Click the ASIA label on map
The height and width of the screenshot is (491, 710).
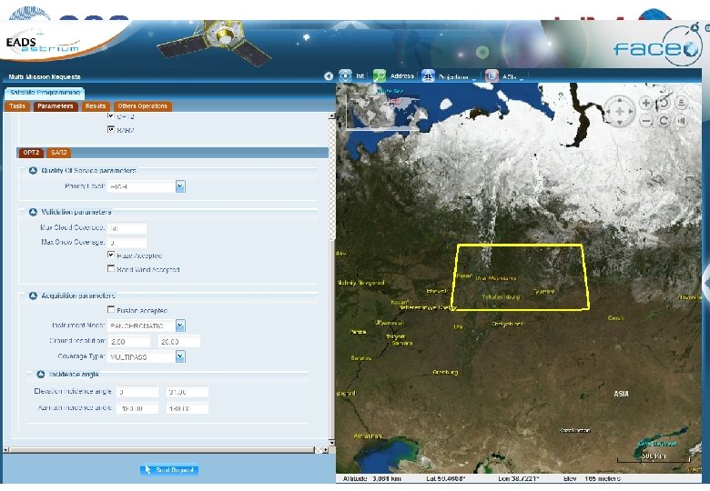click(x=621, y=394)
